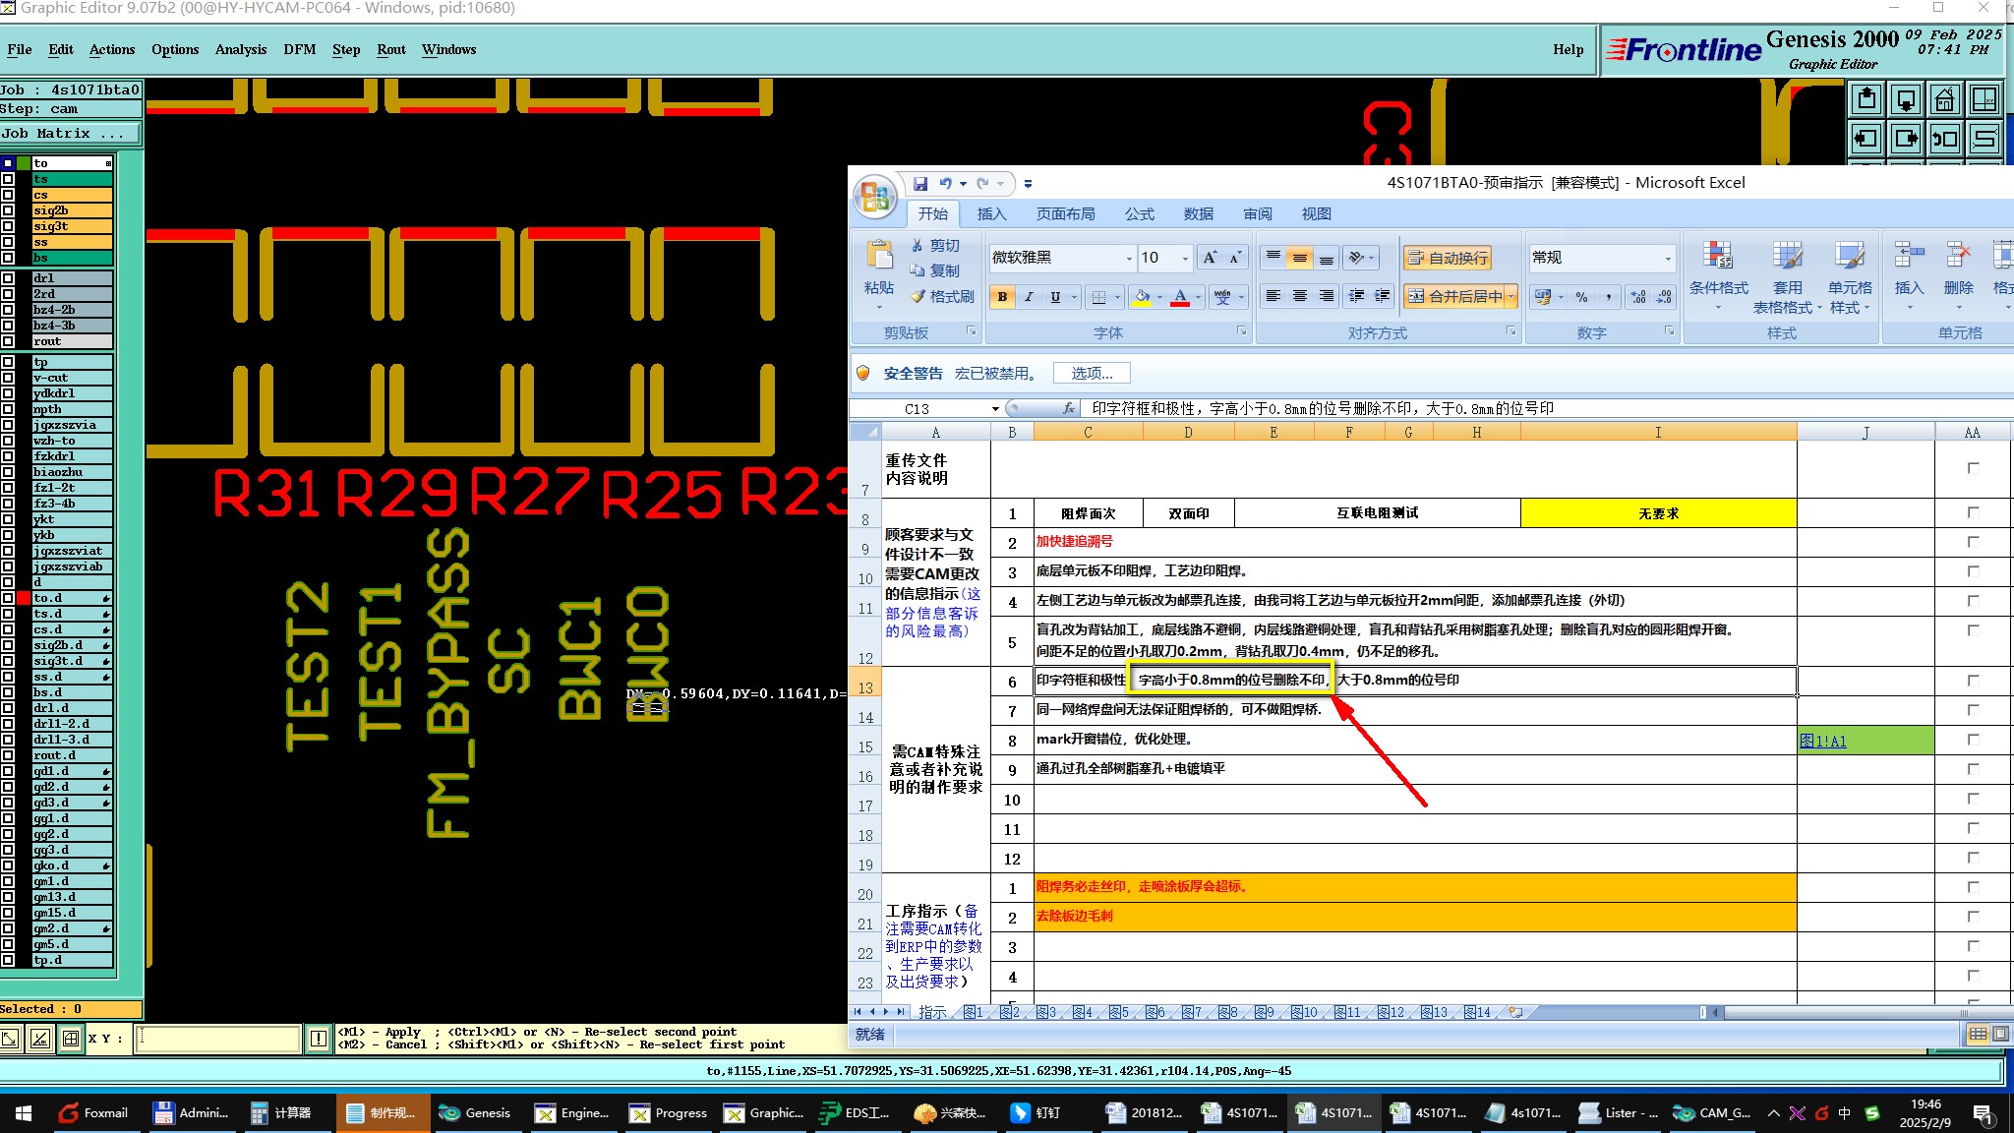Click the percent style icon

(1581, 296)
